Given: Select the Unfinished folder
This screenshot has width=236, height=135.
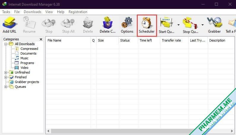Looking at the screenshot, I should click(22, 72).
